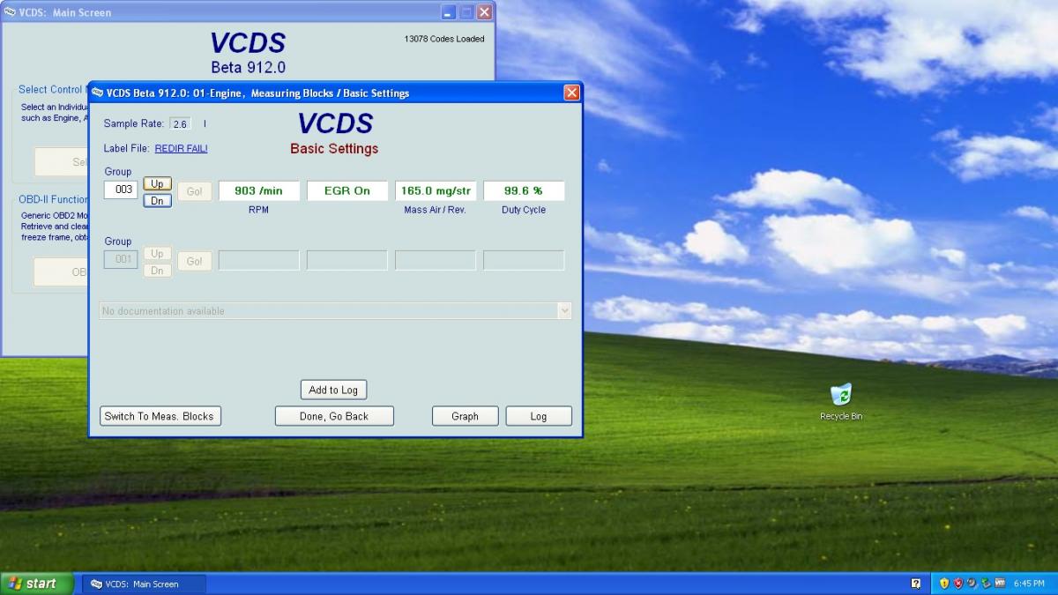1058x595 pixels.
Task: Open the Windows Start menu
Action: coord(37,584)
